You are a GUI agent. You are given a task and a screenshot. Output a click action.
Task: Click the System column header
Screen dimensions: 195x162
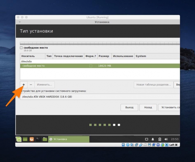point(157,56)
